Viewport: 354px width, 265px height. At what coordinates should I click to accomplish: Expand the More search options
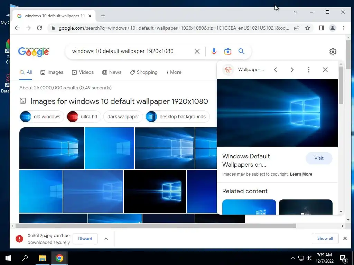pyautogui.click(x=174, y=72)
